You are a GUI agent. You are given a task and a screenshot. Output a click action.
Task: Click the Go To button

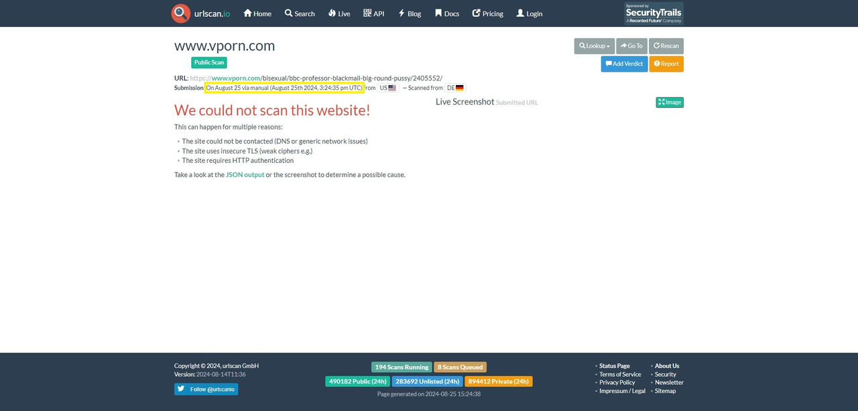[631, 46]
